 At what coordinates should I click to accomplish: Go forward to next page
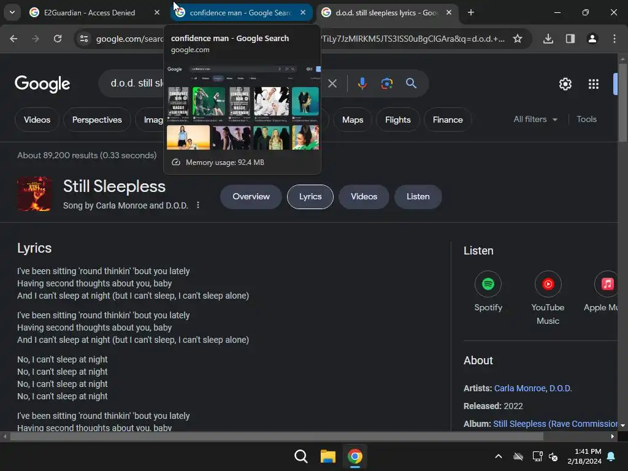coord(36,39)
